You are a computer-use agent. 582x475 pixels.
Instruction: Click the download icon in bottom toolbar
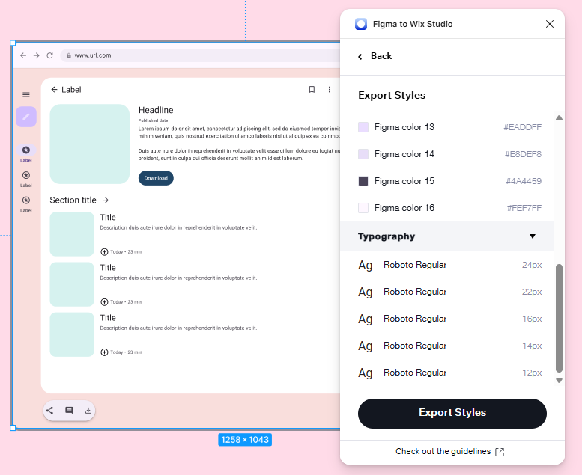(x=88, y=411)
